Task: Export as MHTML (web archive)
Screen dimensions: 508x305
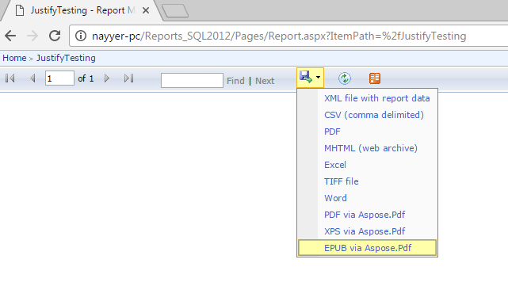Action: [x=371, y=148]
